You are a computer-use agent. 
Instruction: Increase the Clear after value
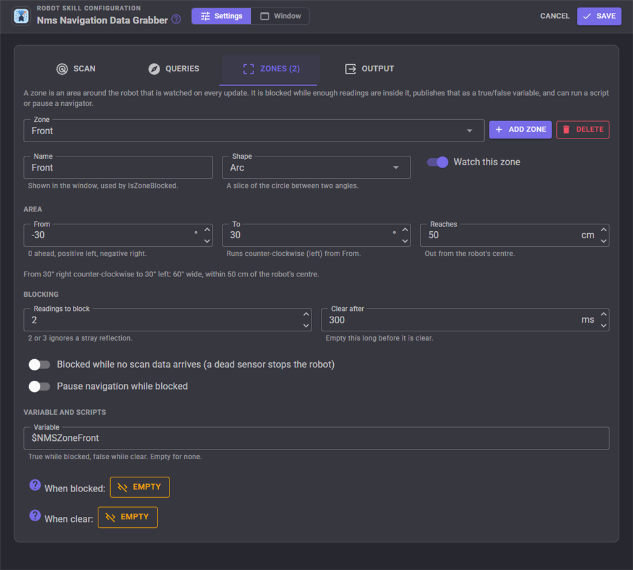tap(603, 314)
